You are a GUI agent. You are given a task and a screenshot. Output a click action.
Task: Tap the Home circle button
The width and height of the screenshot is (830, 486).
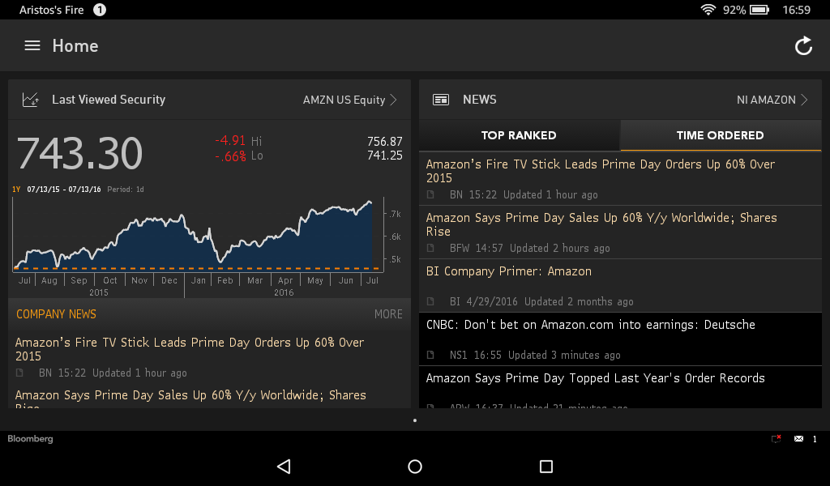(414, 467)
